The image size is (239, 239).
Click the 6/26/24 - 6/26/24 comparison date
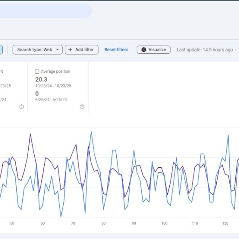click(51, 100)
